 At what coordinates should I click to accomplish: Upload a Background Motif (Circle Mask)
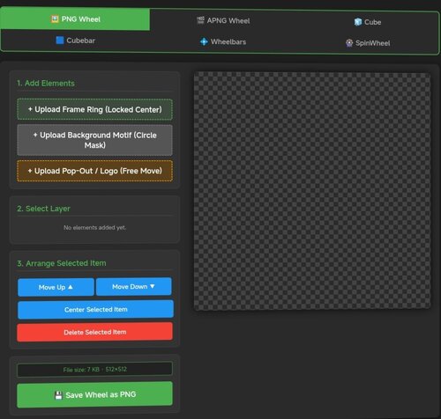(x=94, y=140)
